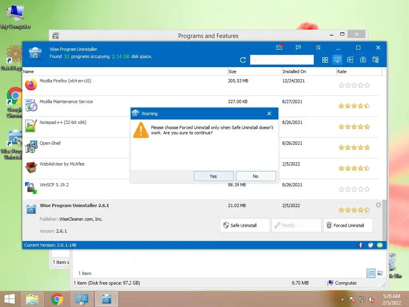
Task: Open the snapshot camera toolbar icon
Action: coord(363,60)
